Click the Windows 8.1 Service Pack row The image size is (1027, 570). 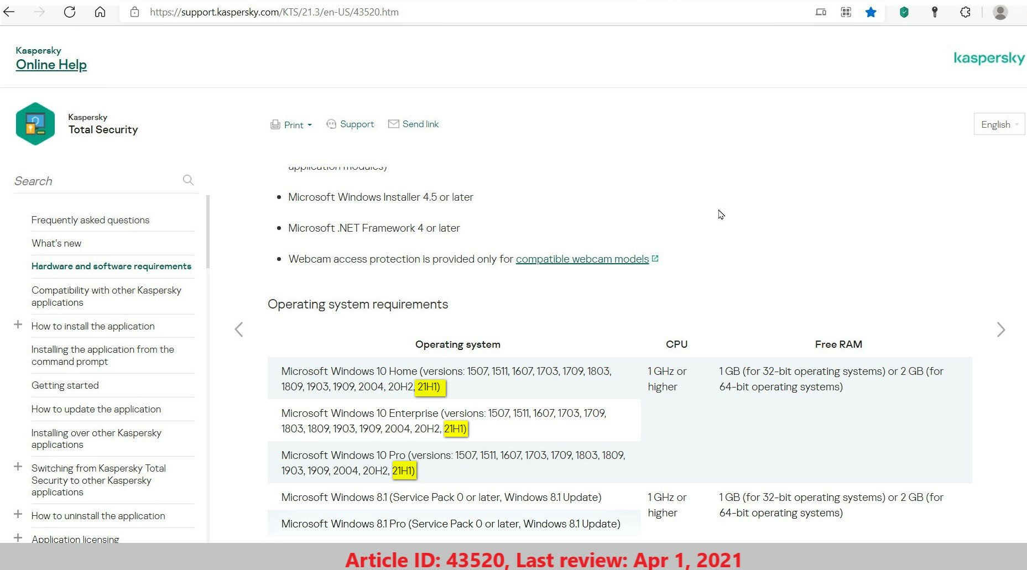tap(454, 497)
